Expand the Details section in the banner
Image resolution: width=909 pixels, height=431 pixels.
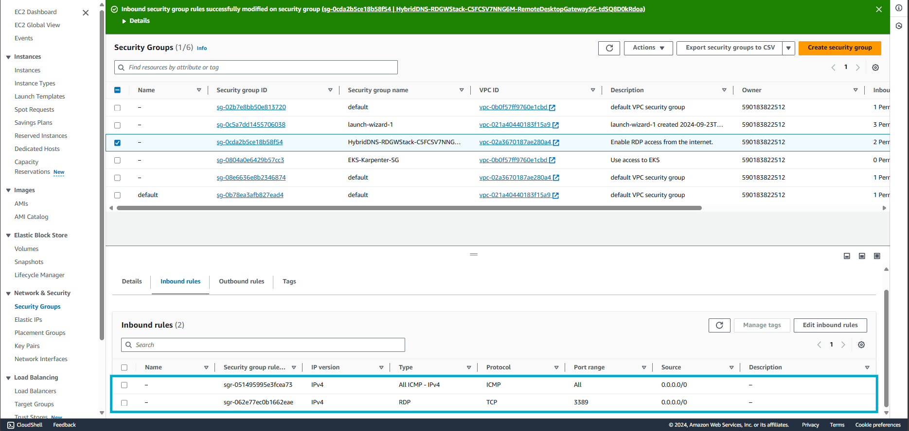[x=136, y=21]
